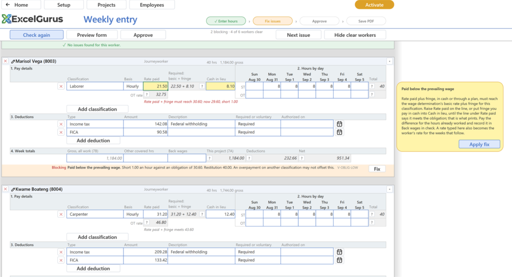Open calendar for Kwame's Income tax authorization
This screenshot has width=512, height=277.
point(339,252)
